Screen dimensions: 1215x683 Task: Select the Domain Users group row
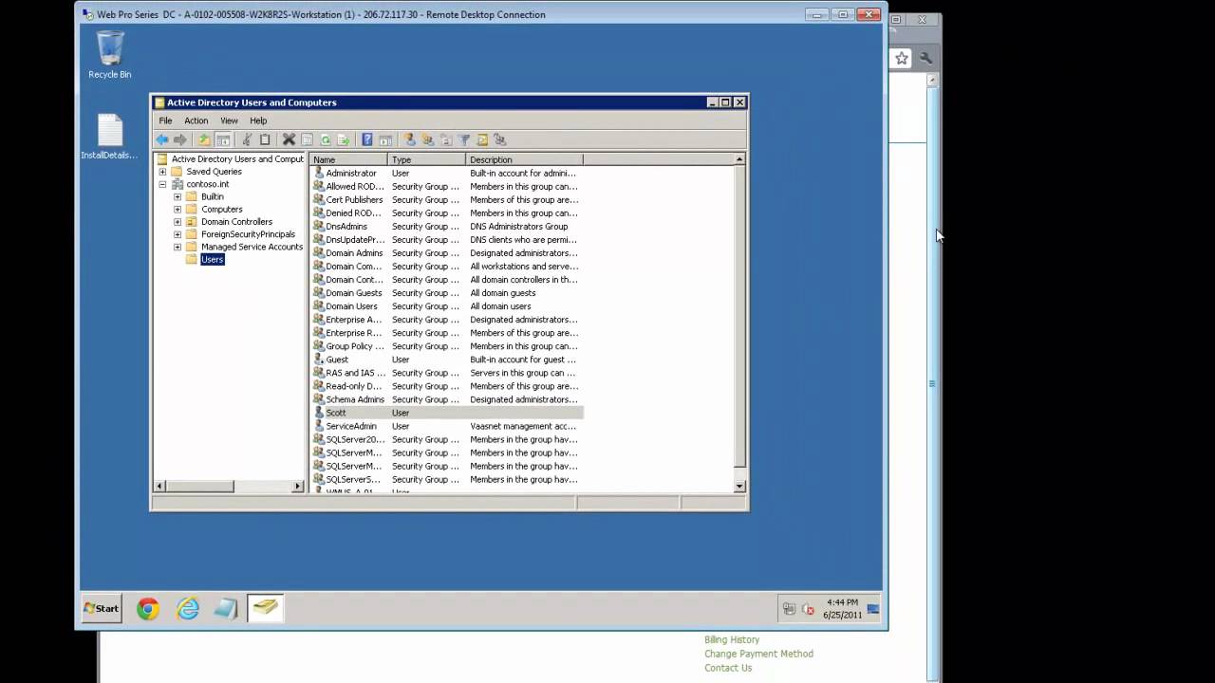point(447,306)
